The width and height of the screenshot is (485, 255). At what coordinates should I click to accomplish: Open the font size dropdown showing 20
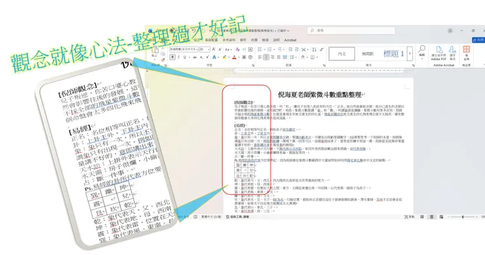point(204,50)
